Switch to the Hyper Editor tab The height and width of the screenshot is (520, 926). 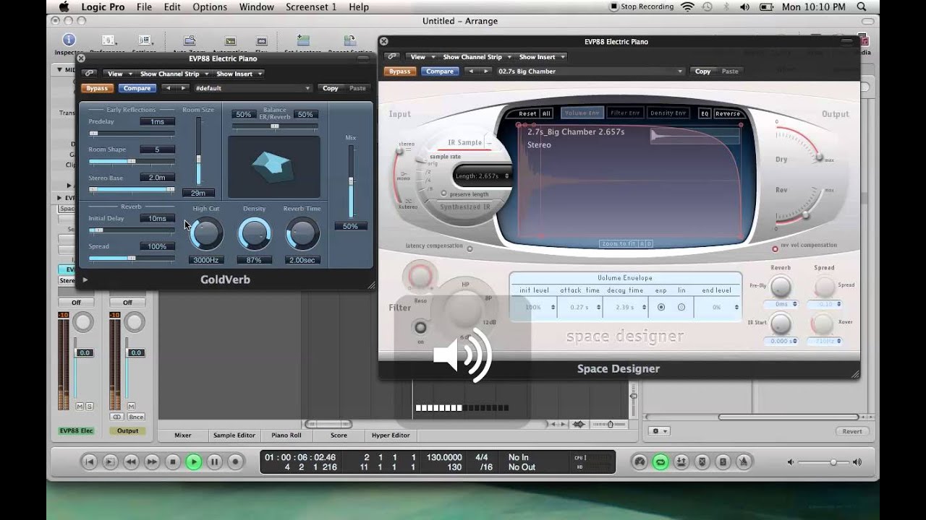coord(391,435)
